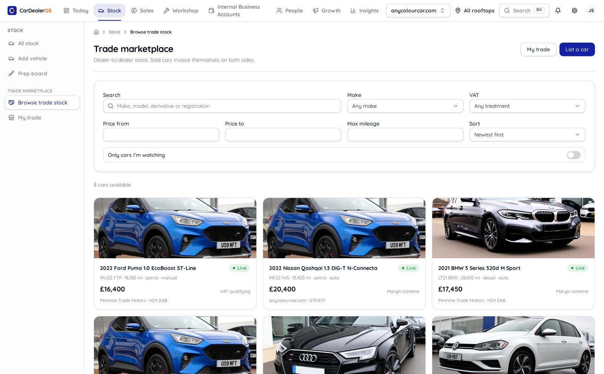Image resolution: width=604 pixels, height=374 pixels.
Task: Click the Live badge on the BMW card
Action: [x=578, y=268]
